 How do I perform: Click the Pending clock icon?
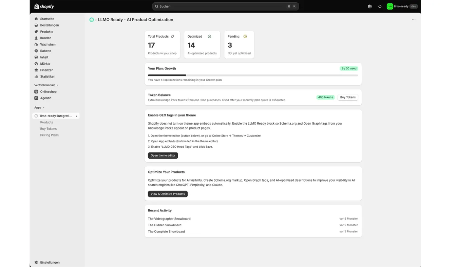pyautogui.click(x=245, y=37)
